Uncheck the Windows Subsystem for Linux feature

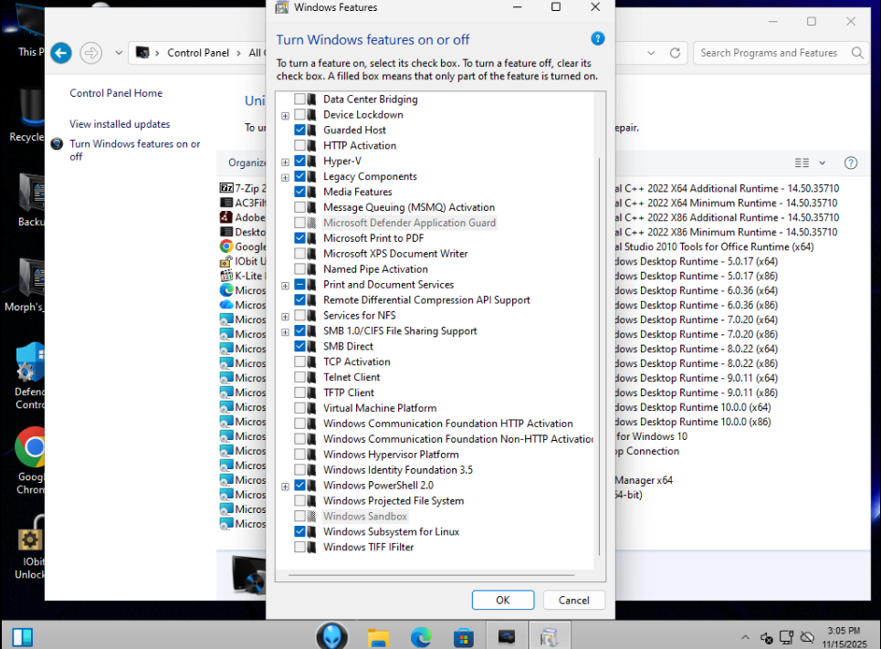coord(300,531)
